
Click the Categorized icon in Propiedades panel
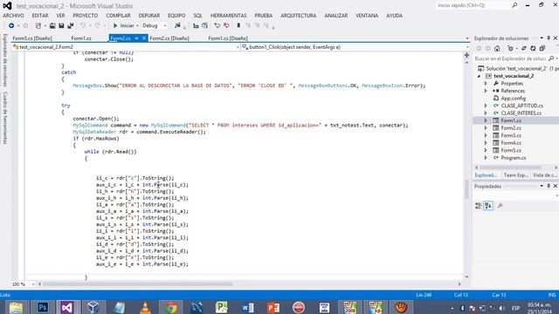click(479, 206)
